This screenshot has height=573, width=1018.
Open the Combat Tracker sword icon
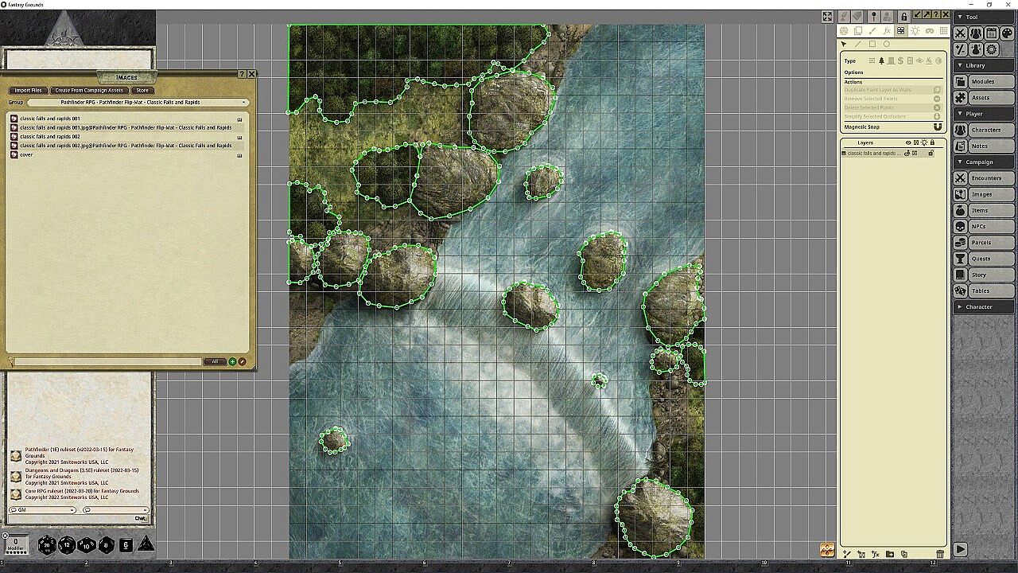(961, 33)
